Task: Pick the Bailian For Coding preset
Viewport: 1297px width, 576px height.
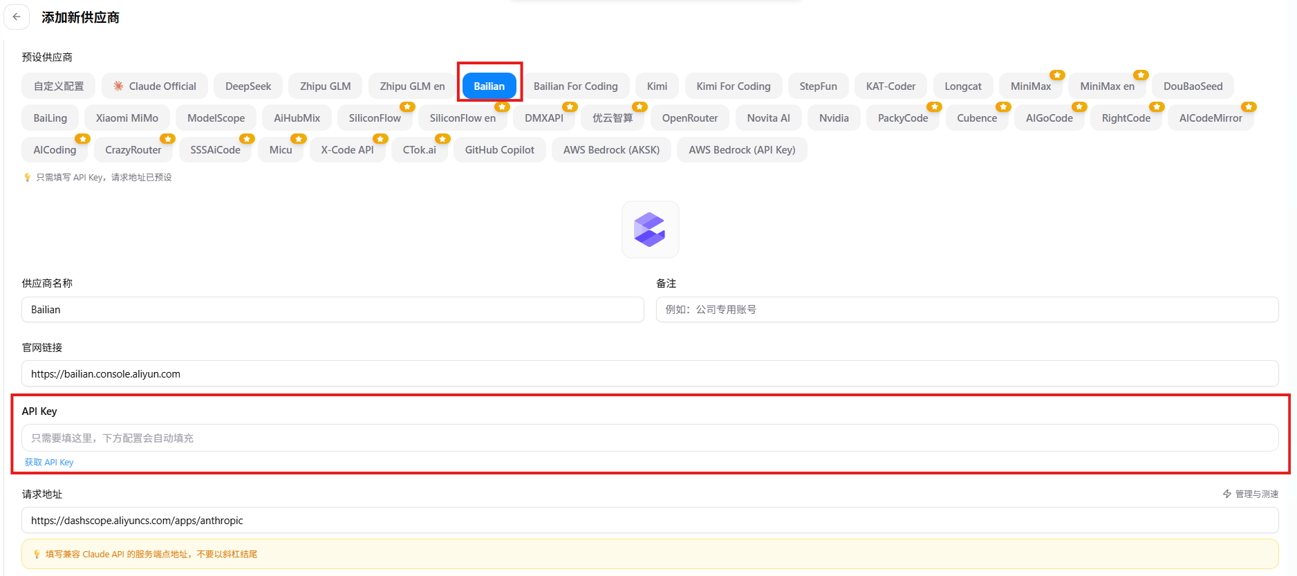Action: [576, 86]
